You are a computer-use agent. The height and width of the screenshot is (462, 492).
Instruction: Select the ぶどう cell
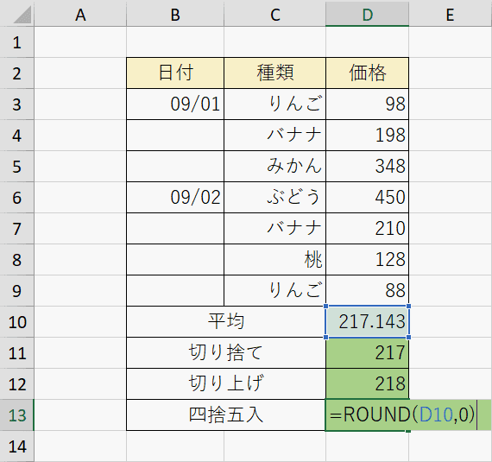coord(274,198)
